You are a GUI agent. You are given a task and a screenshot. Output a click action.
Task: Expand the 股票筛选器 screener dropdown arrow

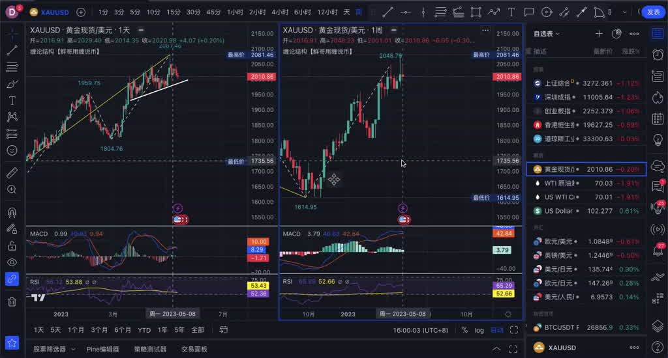[x=73, y=350]
